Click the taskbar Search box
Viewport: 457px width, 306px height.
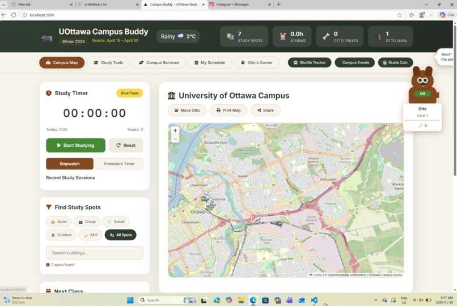pos(166,300)
